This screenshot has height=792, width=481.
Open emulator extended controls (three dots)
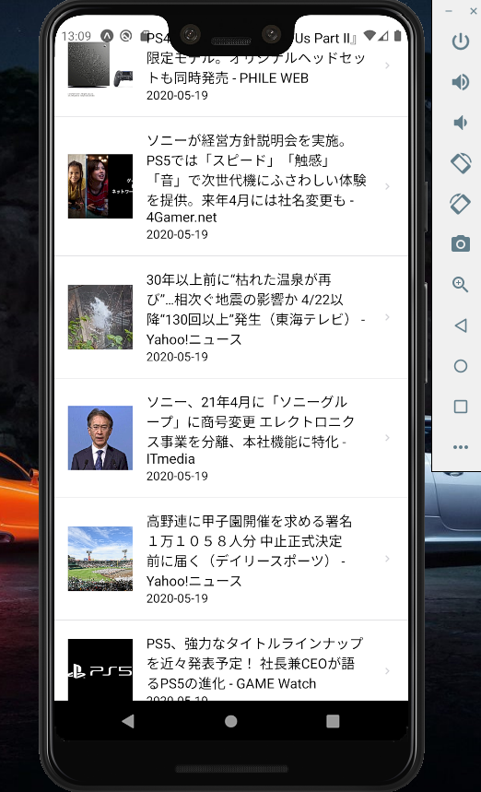pyautogui.click(x=461, y=447)
